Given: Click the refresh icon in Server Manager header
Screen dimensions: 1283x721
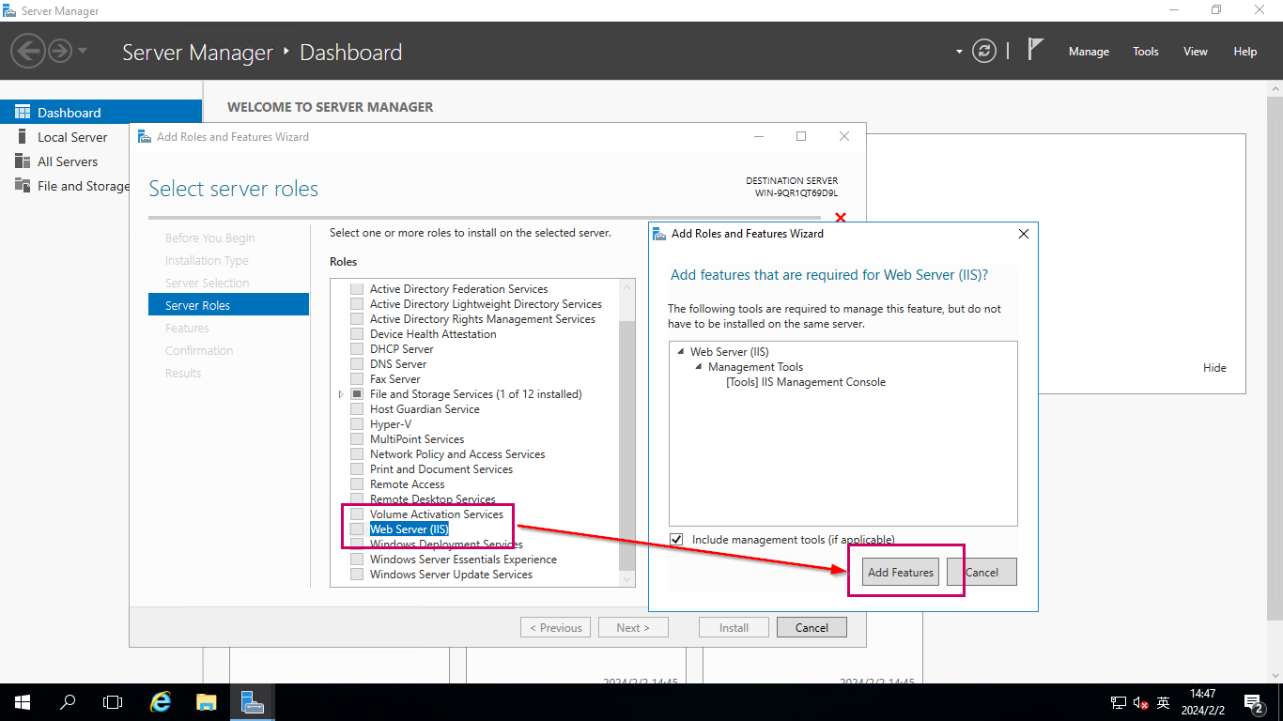Looking at the screenshot, I should (983, 52).
